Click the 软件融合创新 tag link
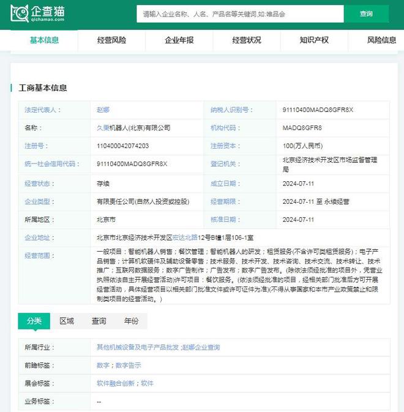 116,383
